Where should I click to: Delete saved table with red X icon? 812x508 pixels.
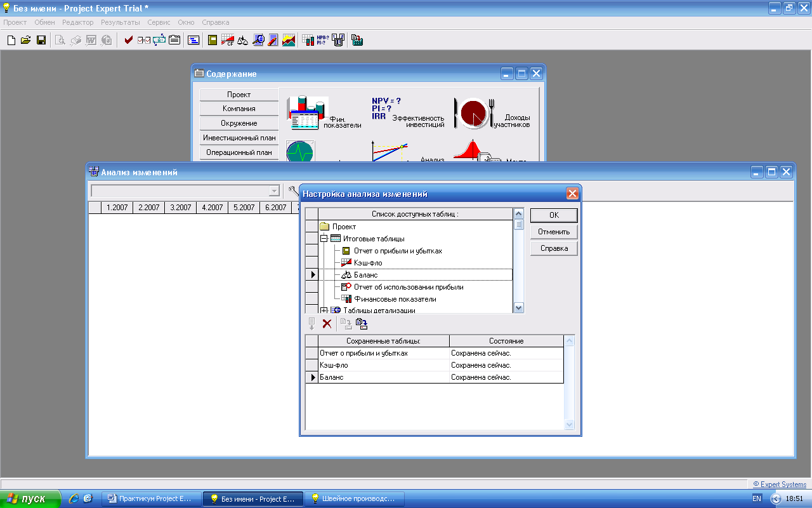pyautogui.click(x=327, y=324)
